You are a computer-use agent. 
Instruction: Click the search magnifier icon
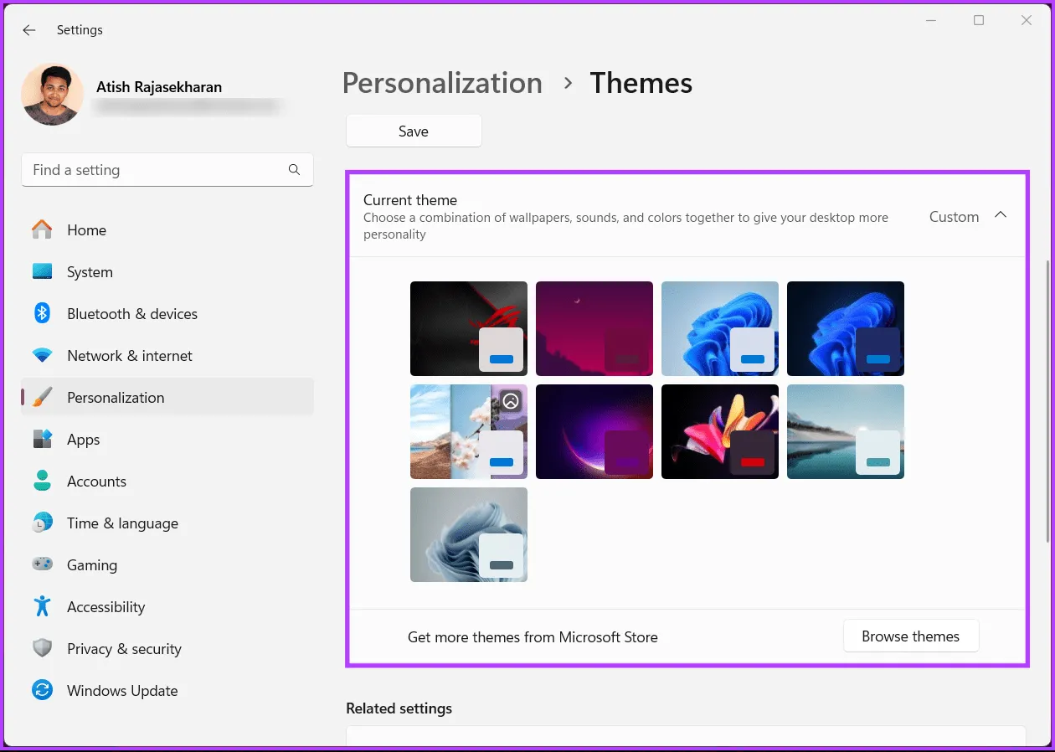click(294, 169)
